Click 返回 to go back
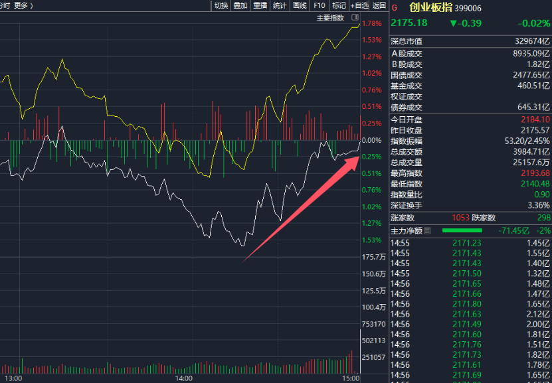 tap(379, 5)
